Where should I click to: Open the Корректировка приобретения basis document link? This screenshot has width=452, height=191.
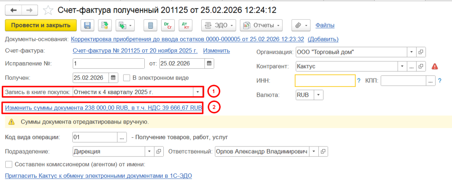(187, 39)
